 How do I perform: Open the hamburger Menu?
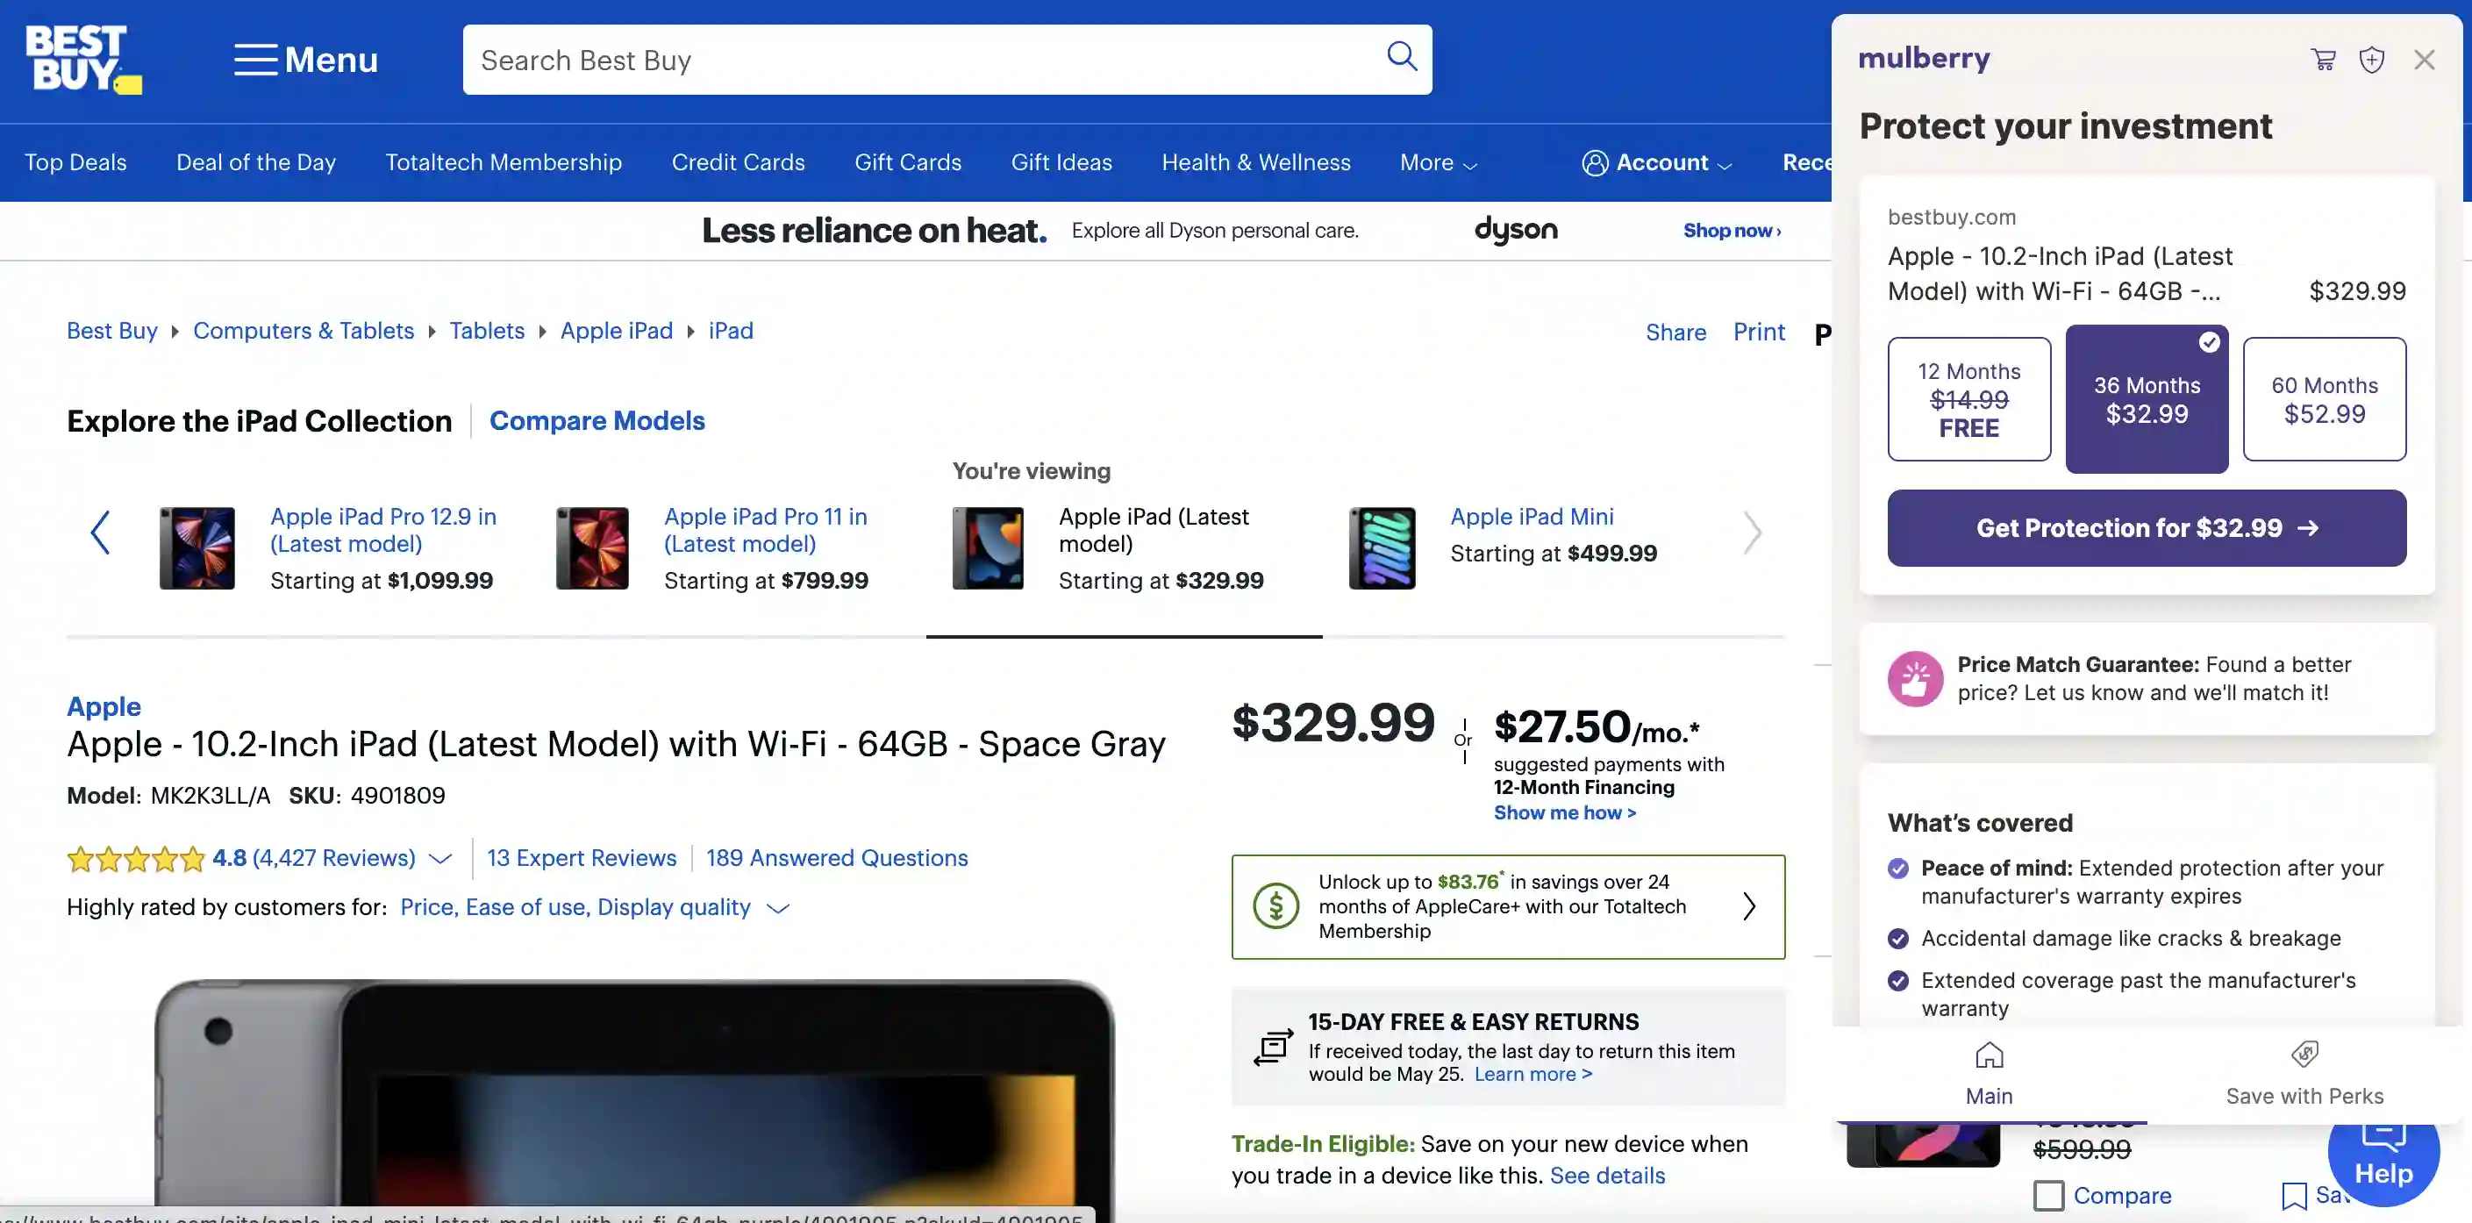point(306,60)
